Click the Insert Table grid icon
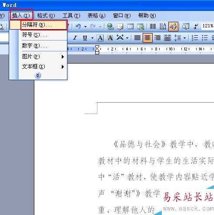The image size is (214, 215). [x=130, y=27]
